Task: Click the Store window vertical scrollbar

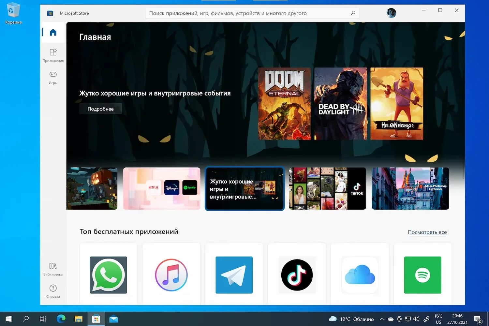Action: coord(463,168)
